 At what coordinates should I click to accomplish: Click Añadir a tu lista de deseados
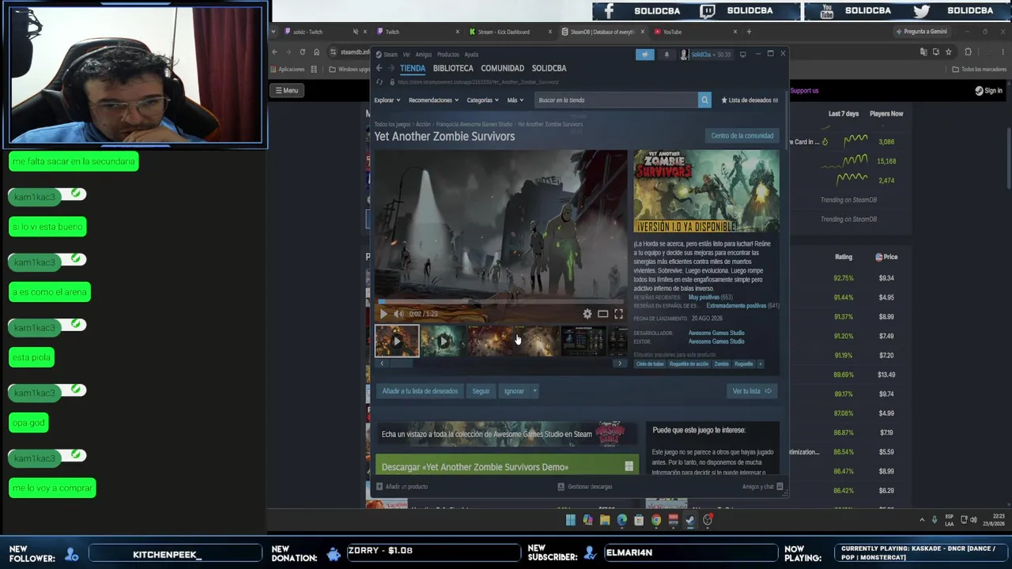(420, 391)
